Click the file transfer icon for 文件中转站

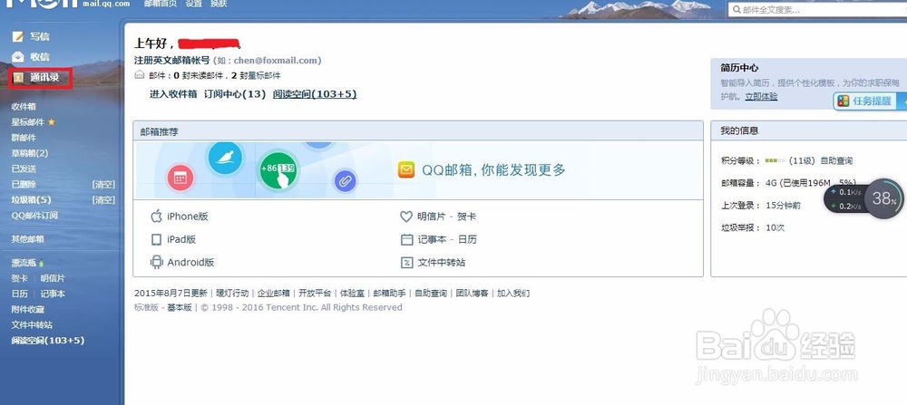[x=406, y=262]
